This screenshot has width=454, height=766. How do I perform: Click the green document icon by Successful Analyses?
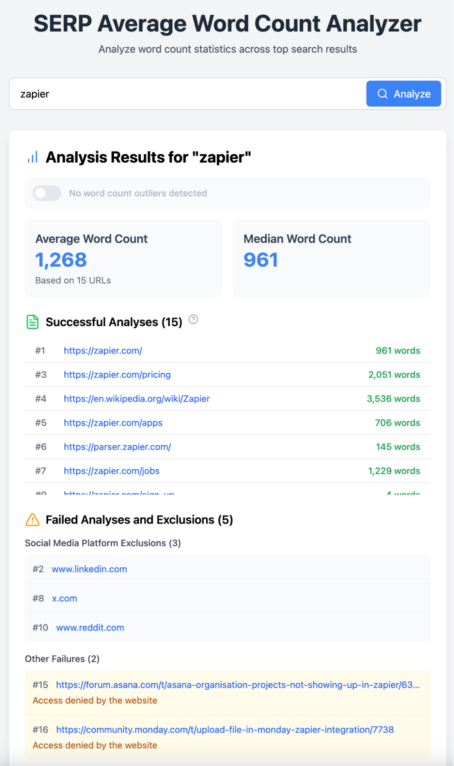click(33, 322)
